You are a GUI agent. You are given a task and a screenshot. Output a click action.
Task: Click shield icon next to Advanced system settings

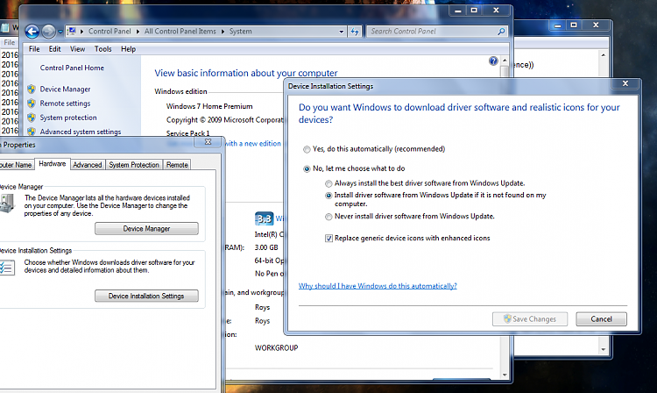(x=32, y=132)
